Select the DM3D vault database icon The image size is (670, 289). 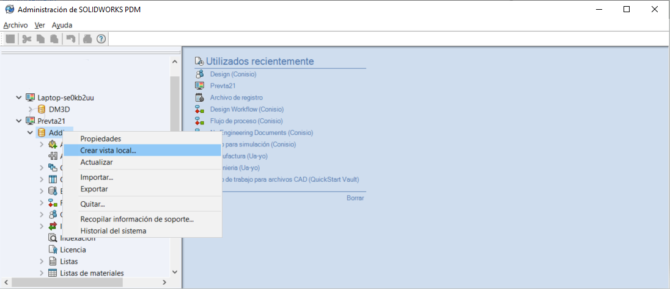(x=42, y=109)
